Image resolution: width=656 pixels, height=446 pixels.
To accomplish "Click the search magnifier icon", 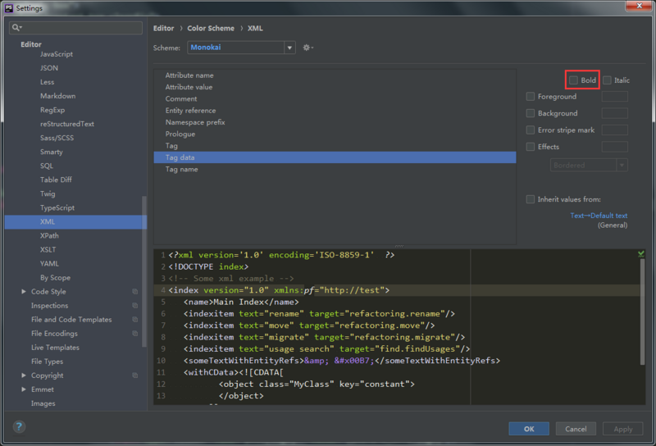I will pos(16,28).
